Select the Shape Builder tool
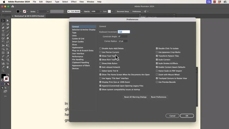 coord(3,49)
